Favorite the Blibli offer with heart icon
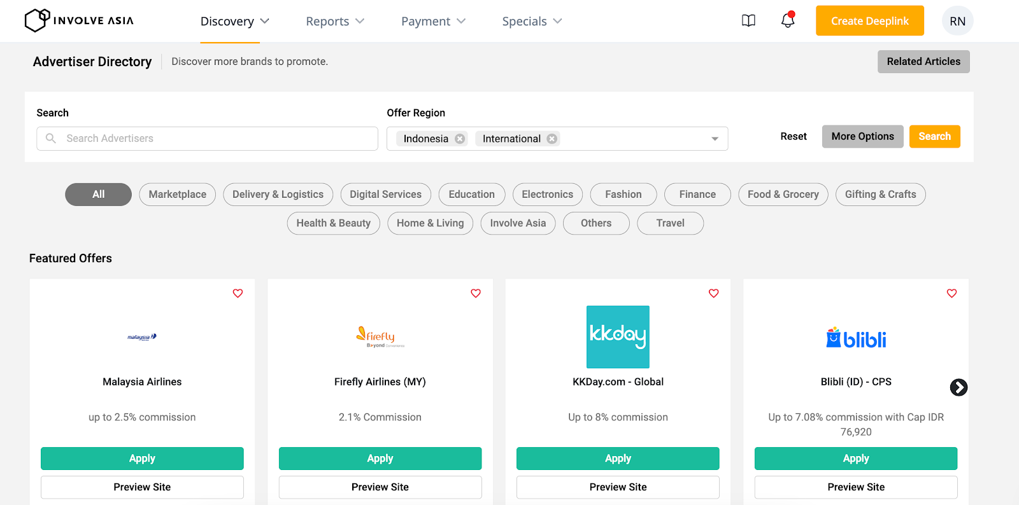Viewport: 1019px width, 505px height. tap(951, 293)
